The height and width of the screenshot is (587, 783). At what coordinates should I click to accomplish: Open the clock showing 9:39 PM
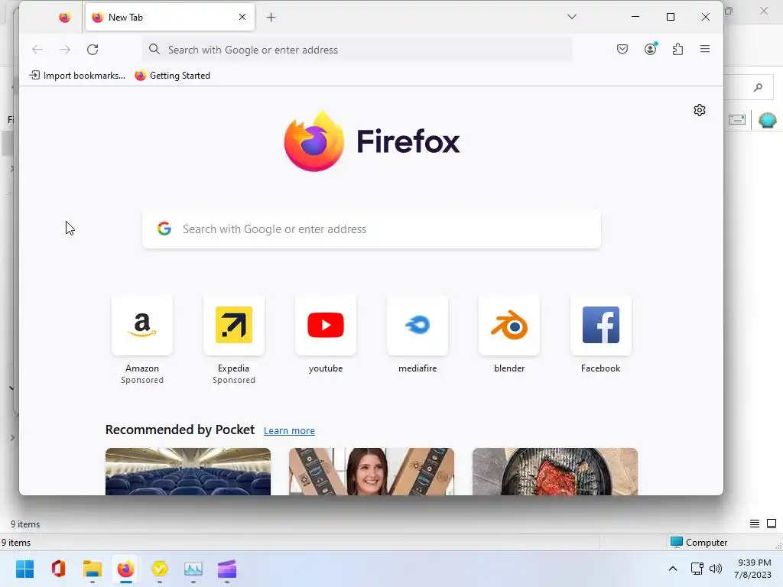pyautogui.click(x=753, y=569)
